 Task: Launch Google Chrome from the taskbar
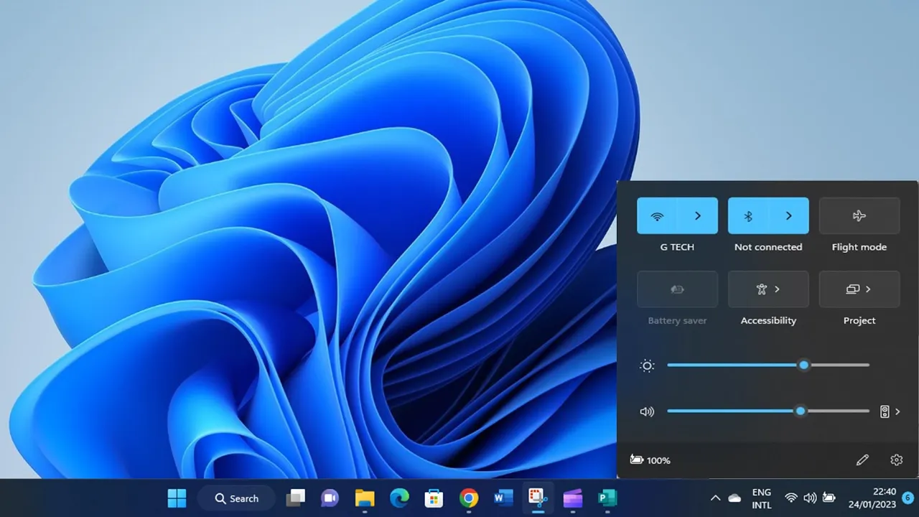[x=469, y=498]
